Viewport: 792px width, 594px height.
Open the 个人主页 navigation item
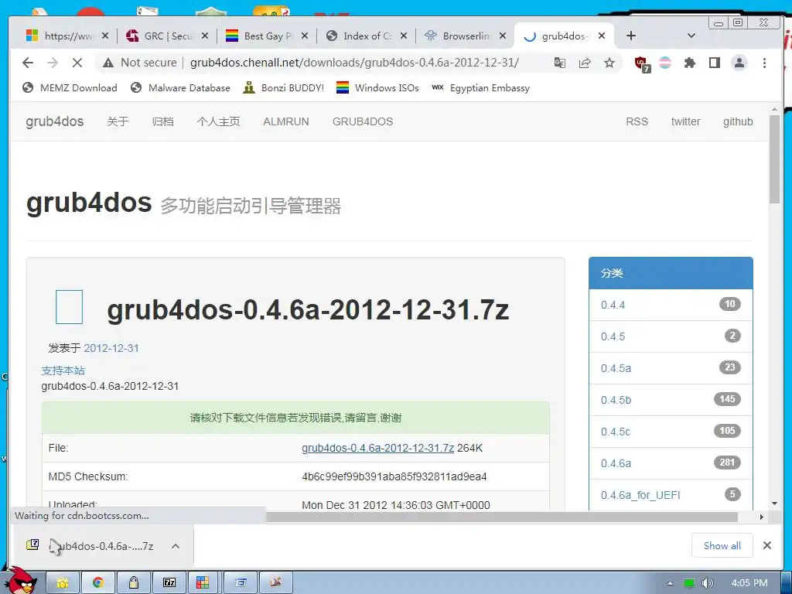click(218, 121)
